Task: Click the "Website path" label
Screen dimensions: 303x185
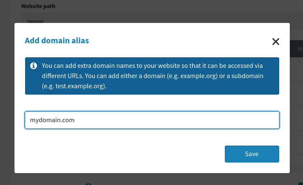Action: (x=38, y=6)
